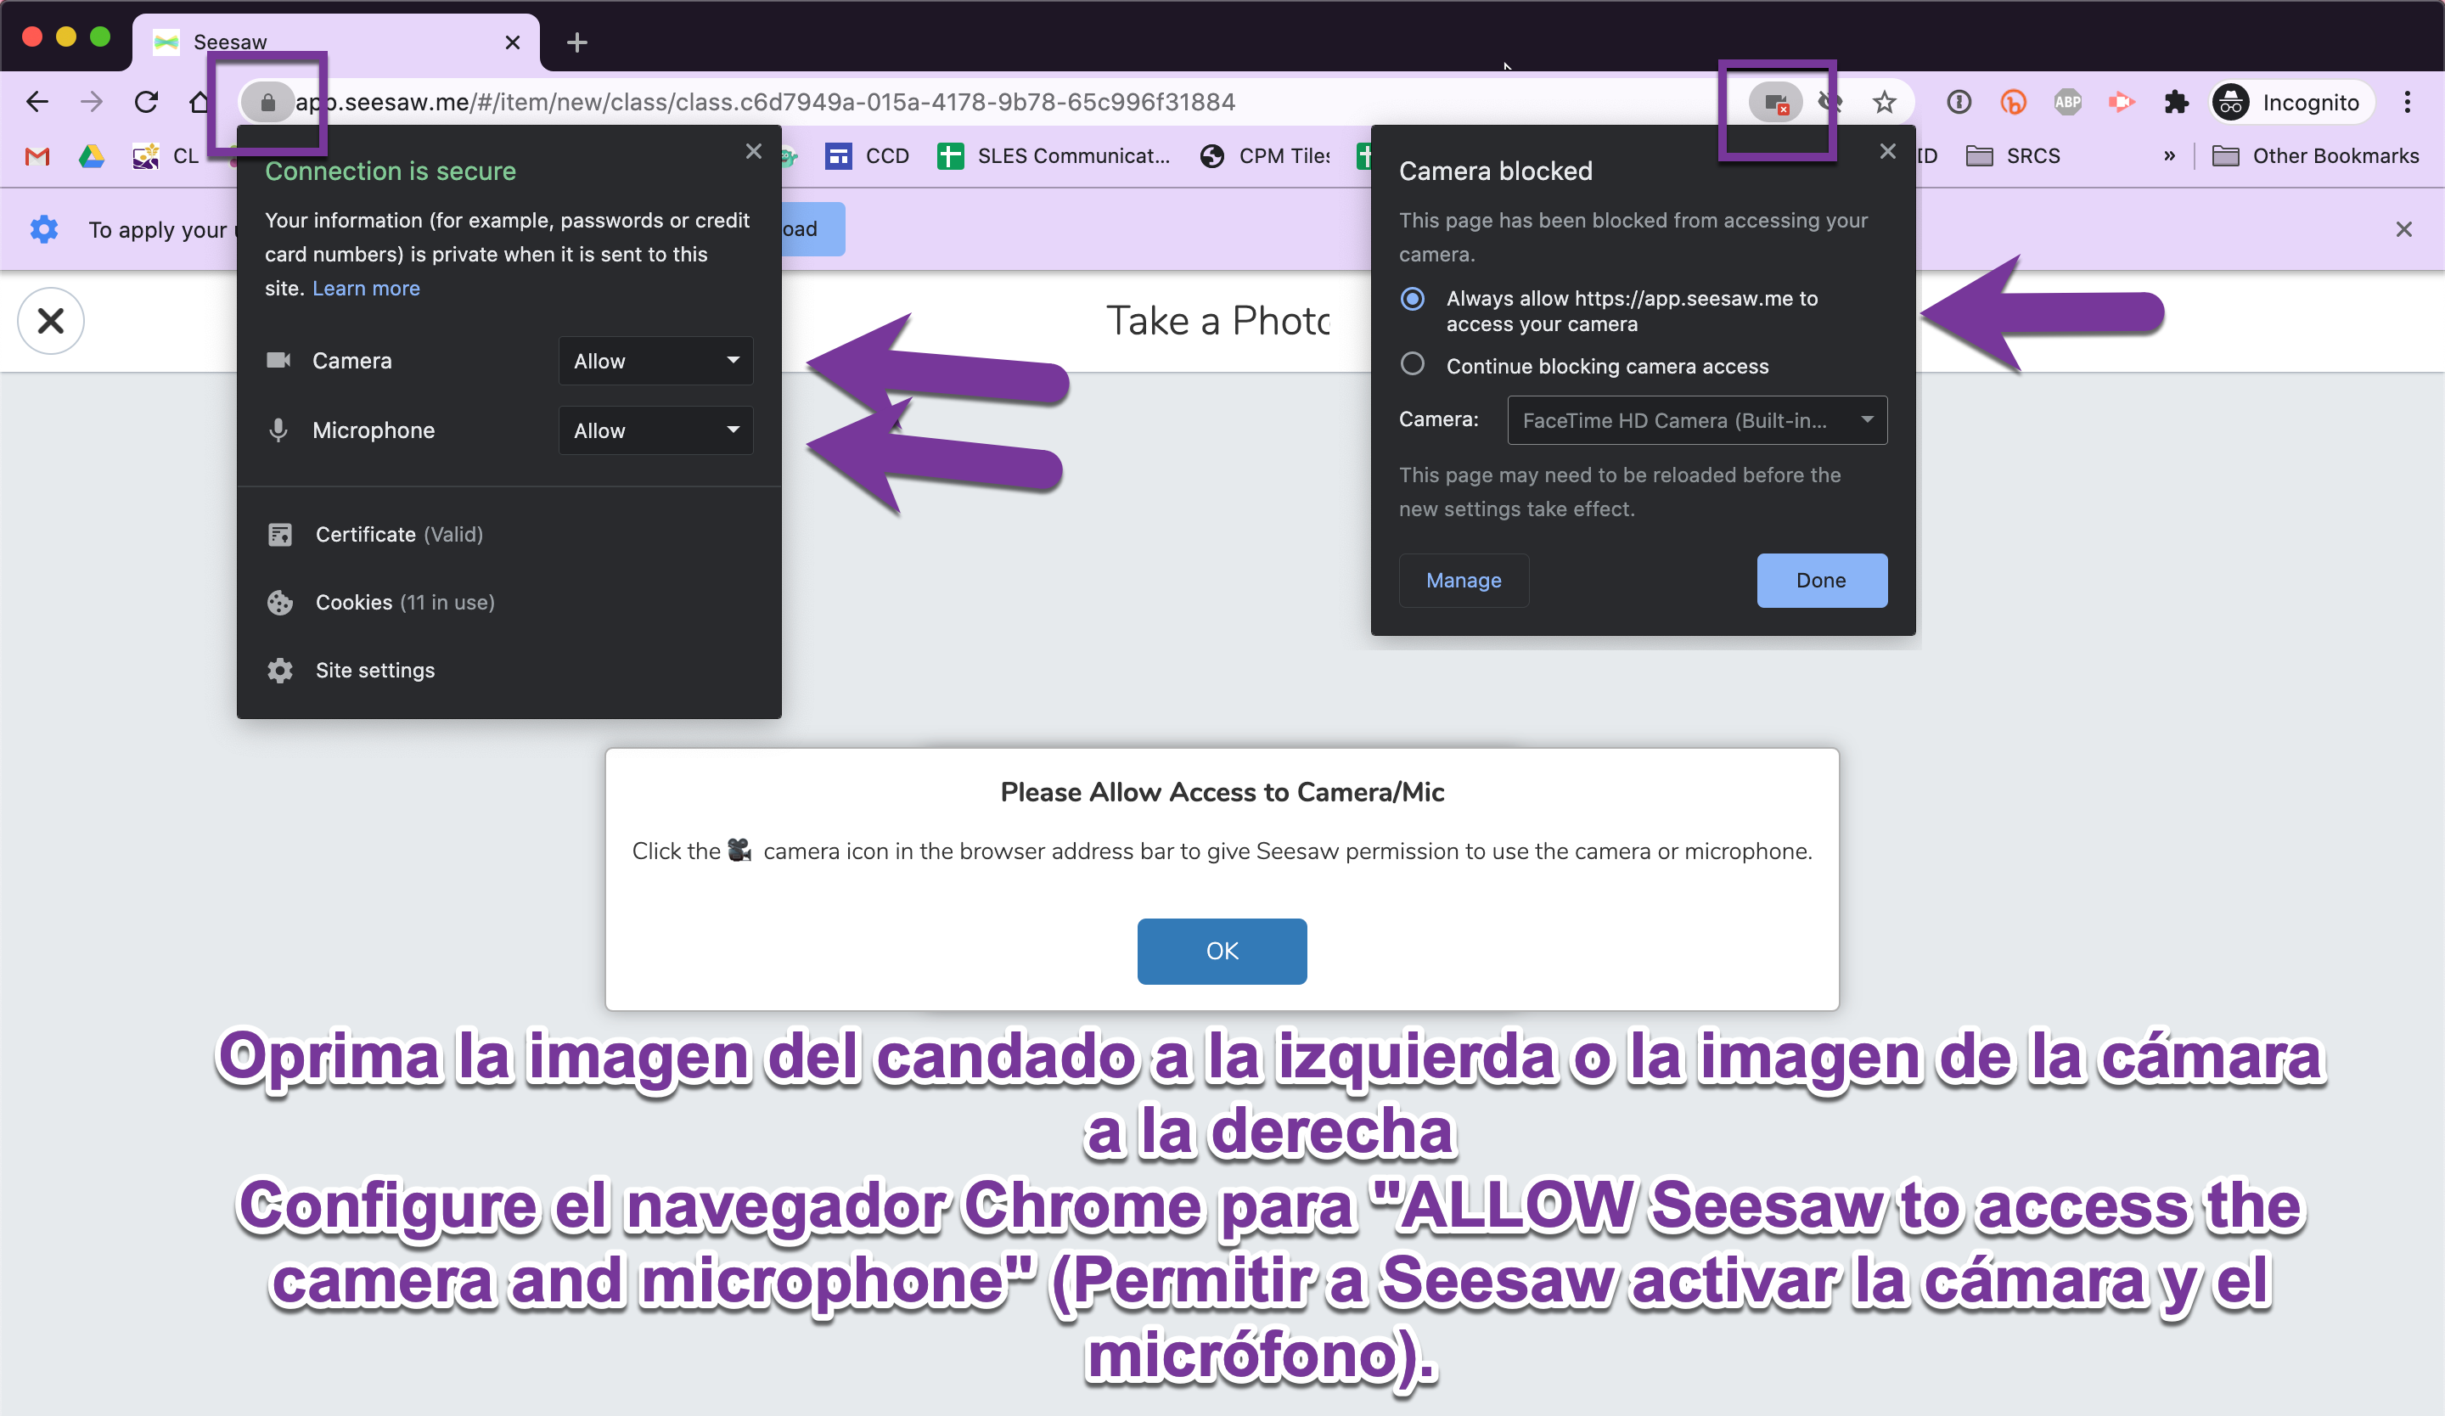This screenshot has height=1416, width=2445.
Task: Click the Connection is secure heading
Action: tap(390, 171)
